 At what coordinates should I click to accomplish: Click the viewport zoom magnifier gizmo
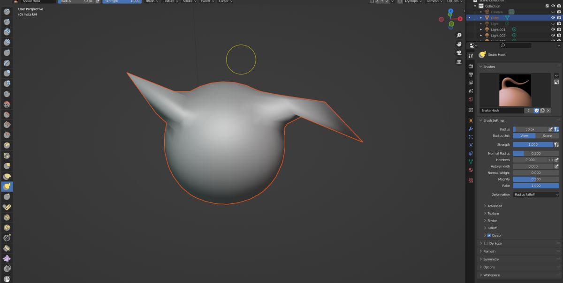tap(459, 35)
